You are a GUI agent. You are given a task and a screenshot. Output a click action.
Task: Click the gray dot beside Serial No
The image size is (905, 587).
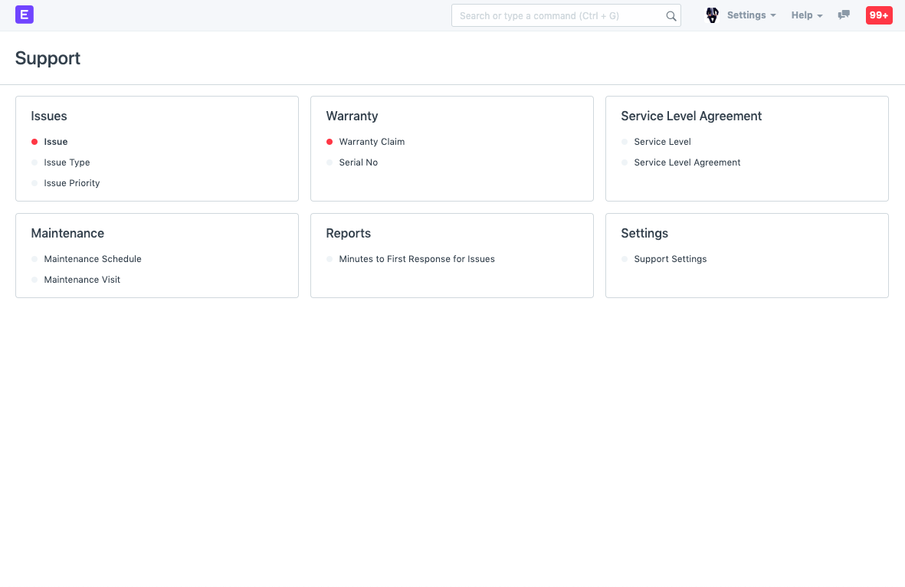(330, 162)
